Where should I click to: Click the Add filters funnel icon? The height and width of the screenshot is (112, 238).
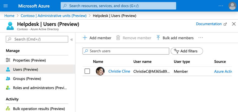click(176, 51)
